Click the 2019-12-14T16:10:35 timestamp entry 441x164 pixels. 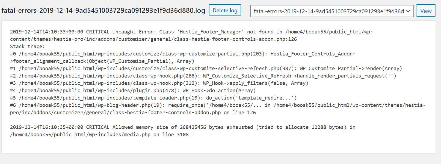tap(47, 127)
